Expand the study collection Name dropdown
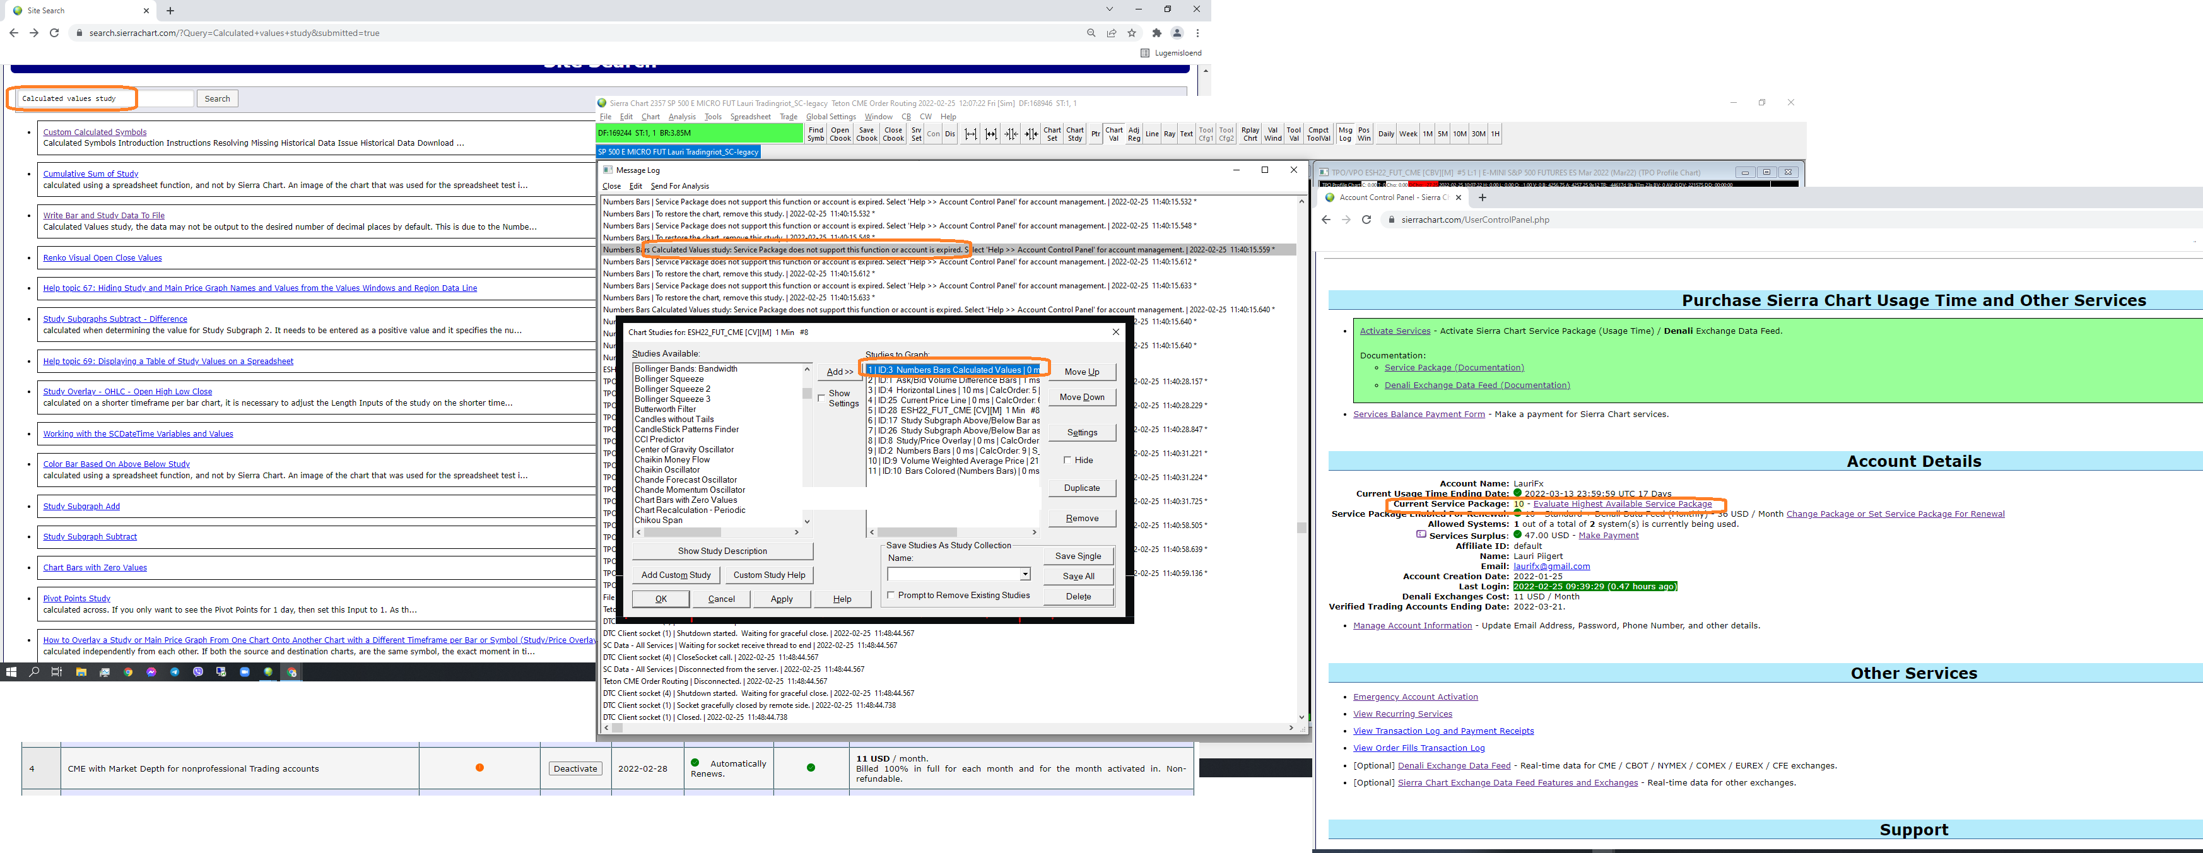2203x853 pixels. click(x=1025, y=574)
